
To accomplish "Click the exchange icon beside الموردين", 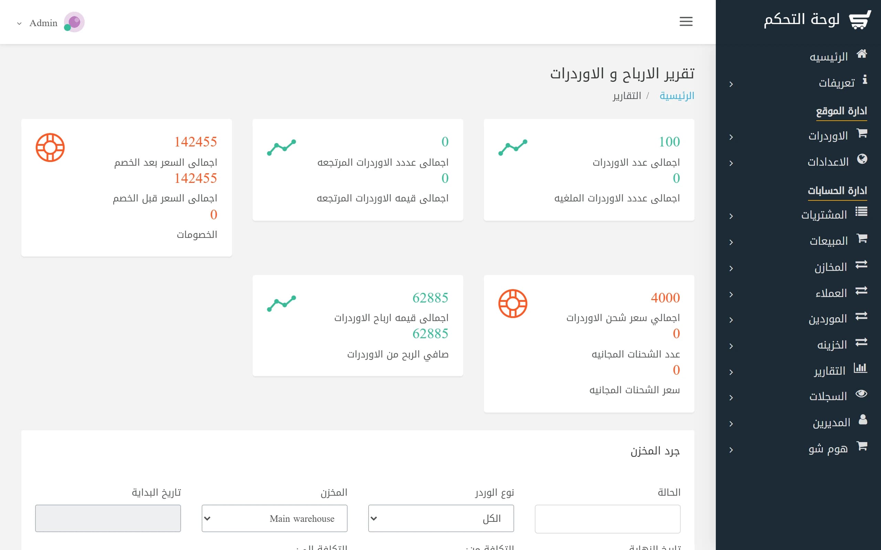I will [x=861, y=316].
